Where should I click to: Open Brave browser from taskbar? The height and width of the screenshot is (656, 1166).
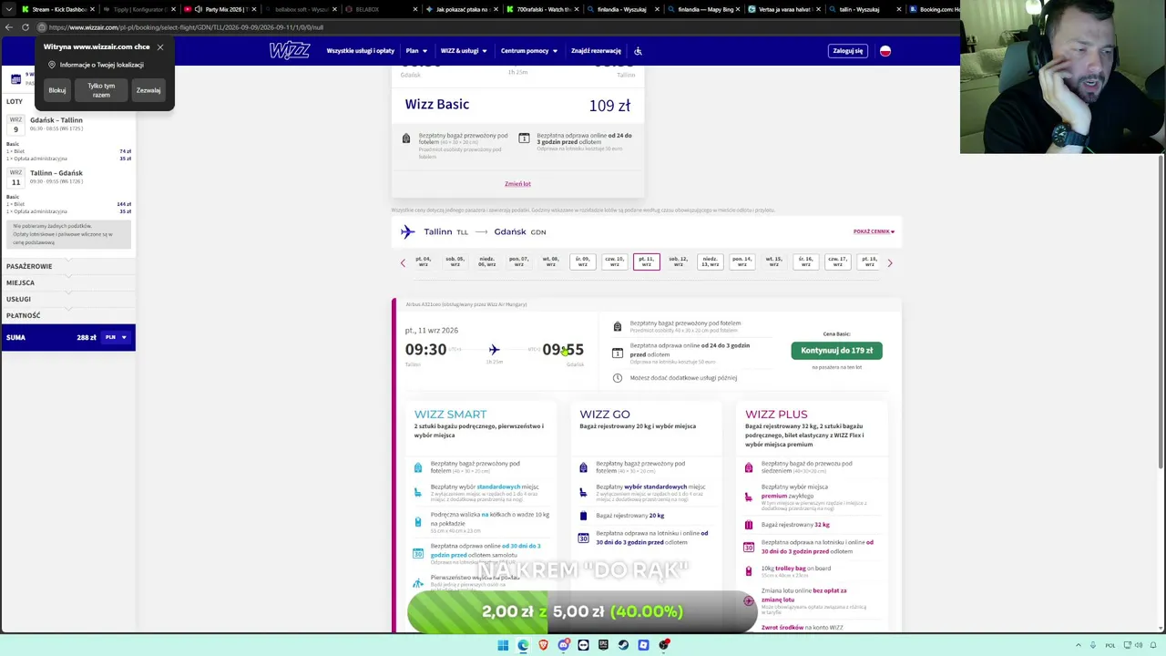543,645
